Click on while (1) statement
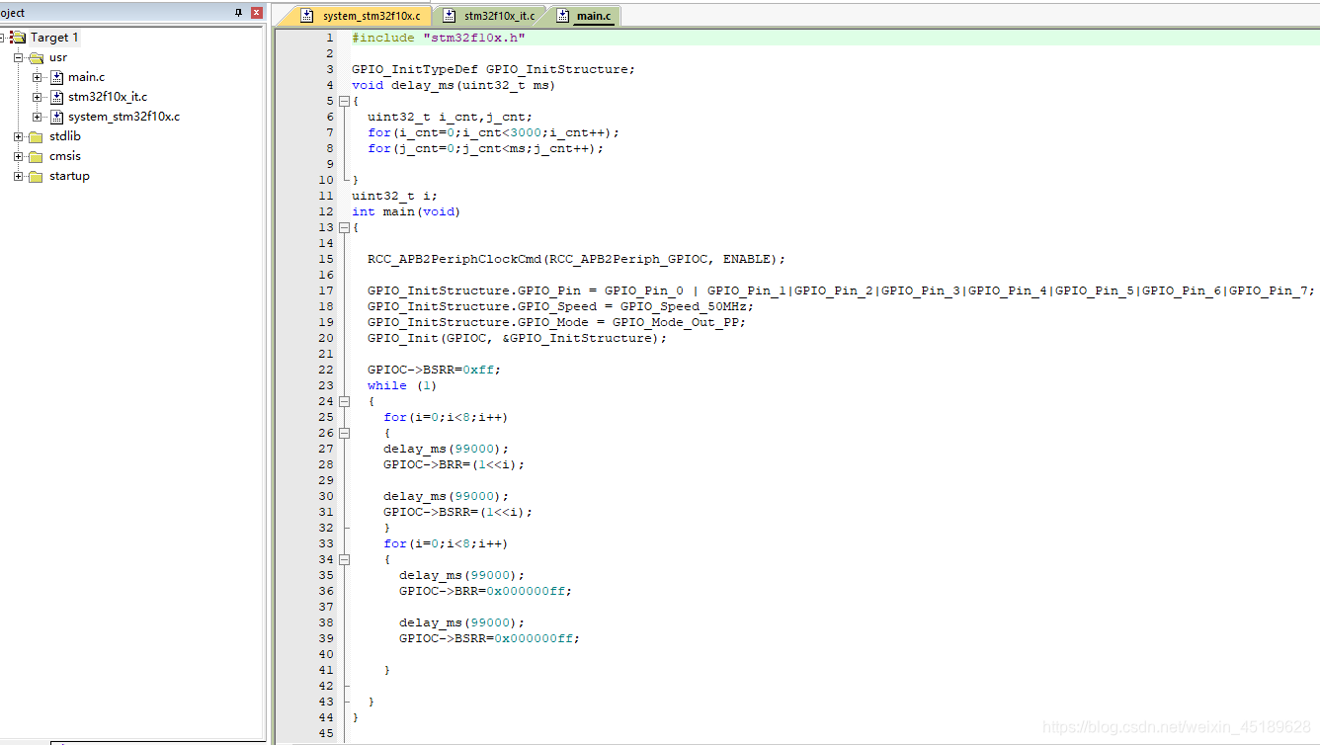Viewport: 1320px width, 745px height. (402, 385)
